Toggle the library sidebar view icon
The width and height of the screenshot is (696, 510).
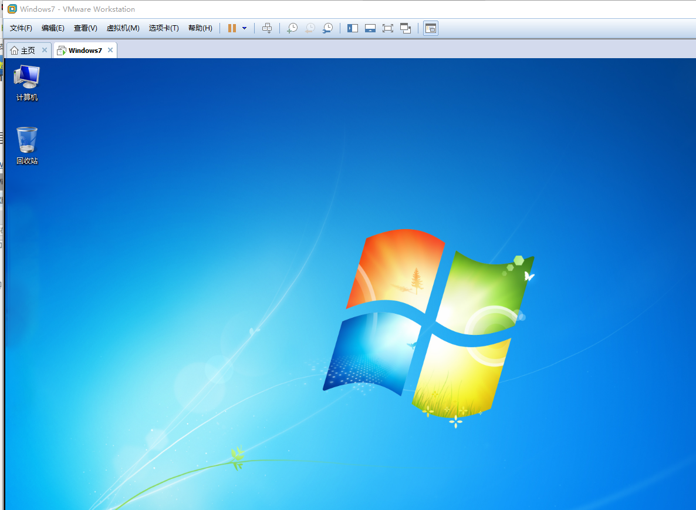pos(353,28)
